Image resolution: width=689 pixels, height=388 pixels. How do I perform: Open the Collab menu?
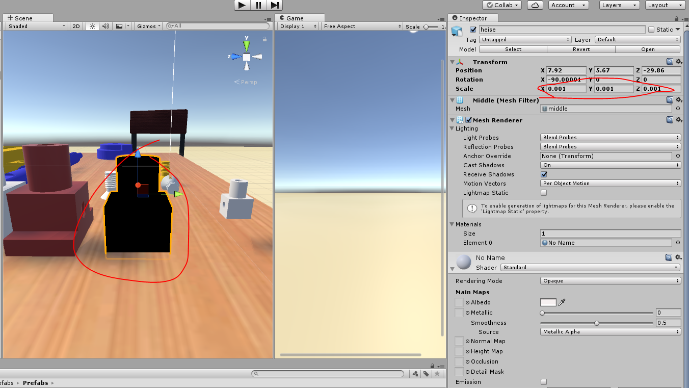(502, 5)
